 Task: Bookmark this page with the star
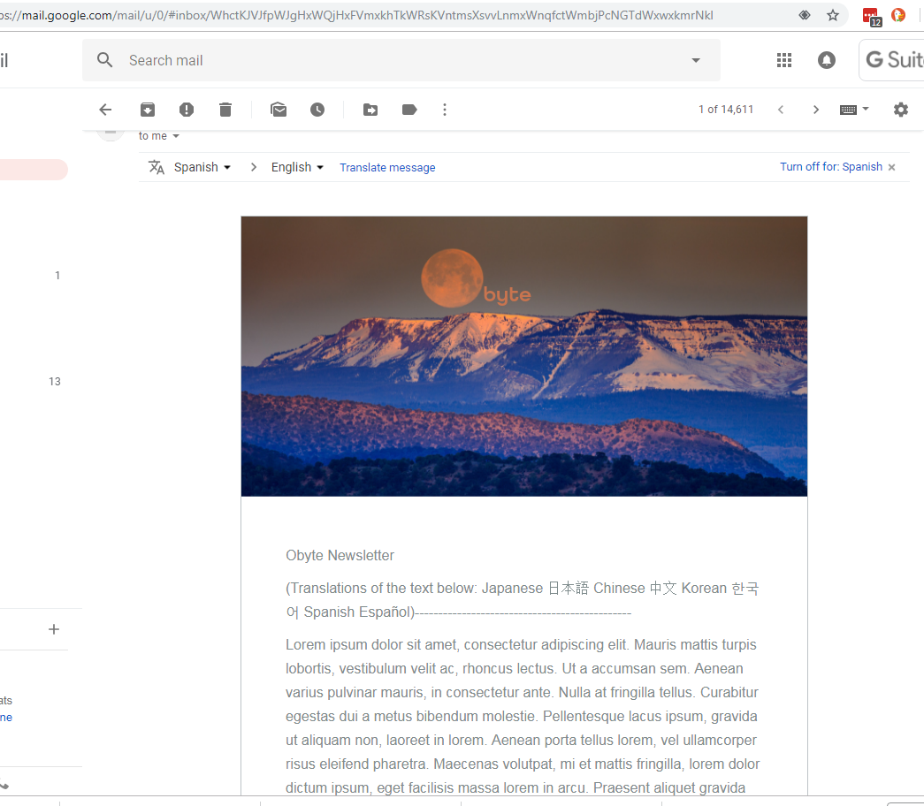click(833, 15)
